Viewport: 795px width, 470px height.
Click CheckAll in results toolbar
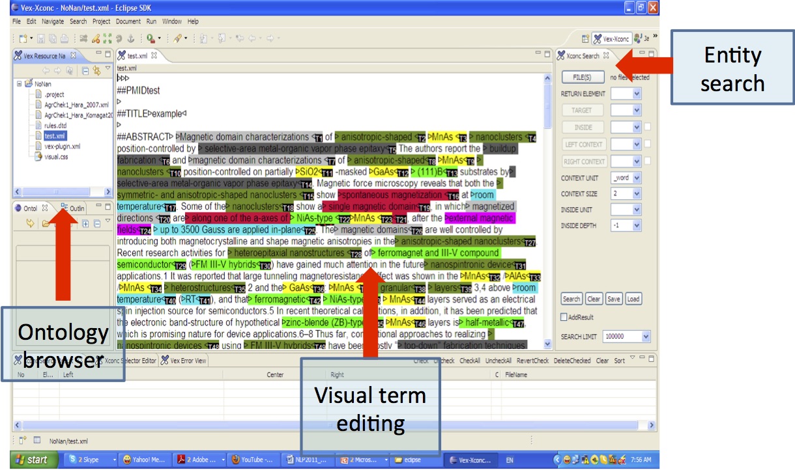(x=469, y=361)
